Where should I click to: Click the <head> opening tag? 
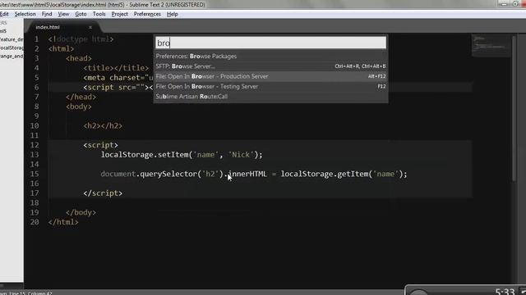(x=79, y=58)
